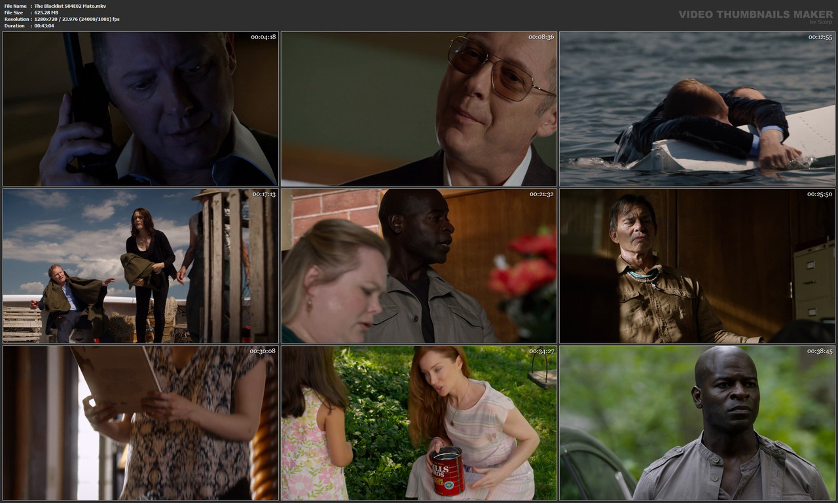This screenshot has width=838, height=503.
Task: Click timestamp text '00:34:27'
Action: coord(541,351)
